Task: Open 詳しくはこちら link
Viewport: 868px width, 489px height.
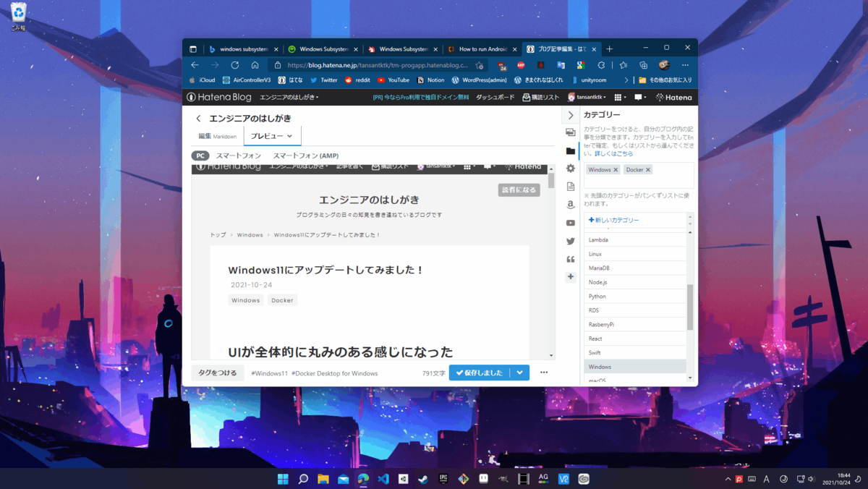Action: point(613,154)
